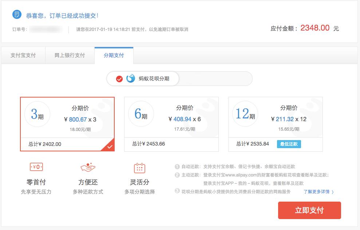The height and width of the screenshot is (230, 360).
Task: Click the 灵活分 label
Action: tap(139, 182)
